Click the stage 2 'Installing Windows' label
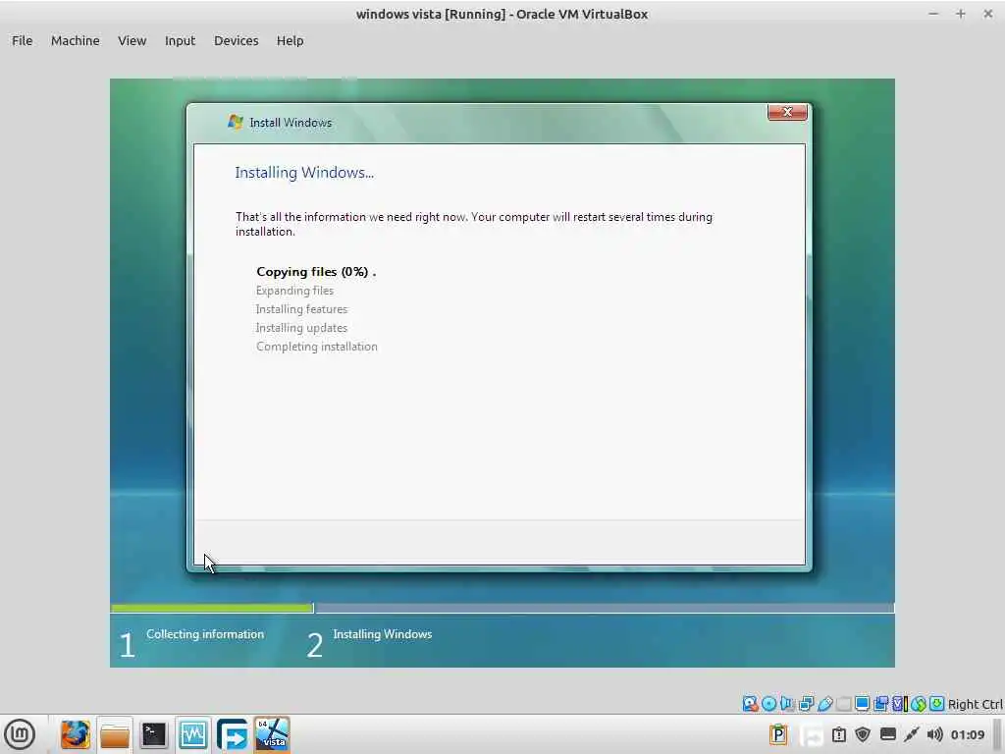The height and width of the screenshot is (754, 1005). (383, 634)
